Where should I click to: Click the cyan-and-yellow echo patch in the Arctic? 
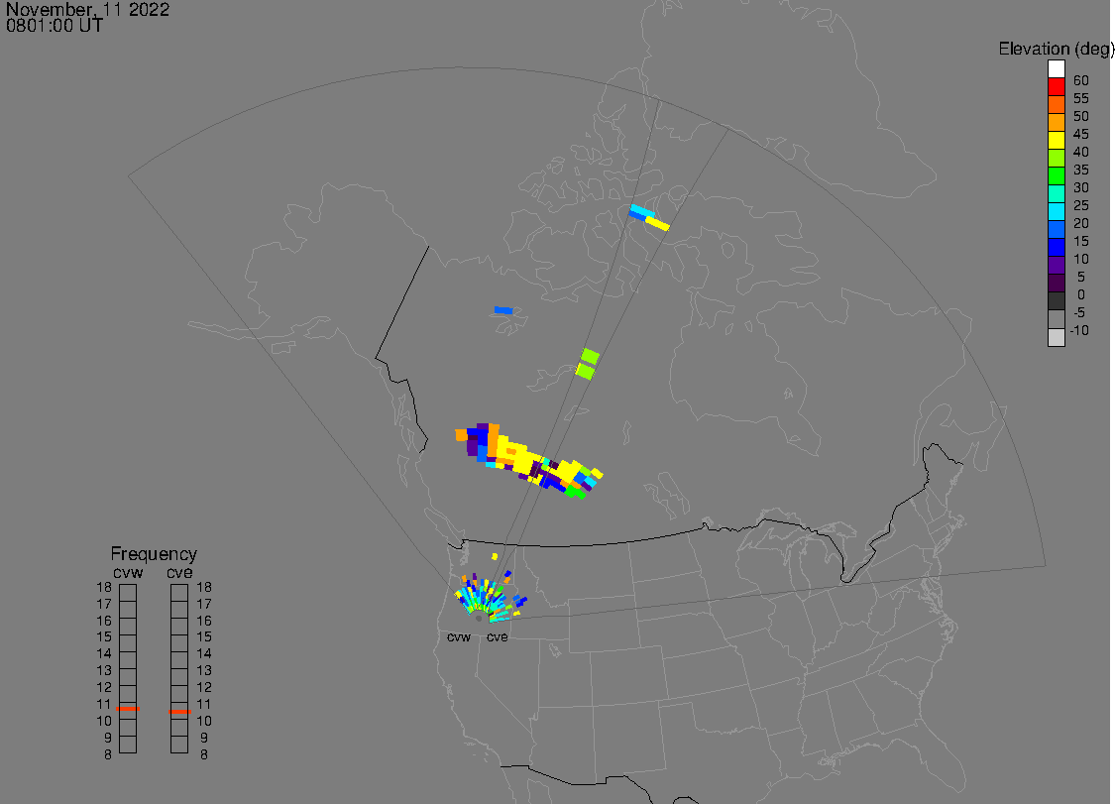coord(649,217)
